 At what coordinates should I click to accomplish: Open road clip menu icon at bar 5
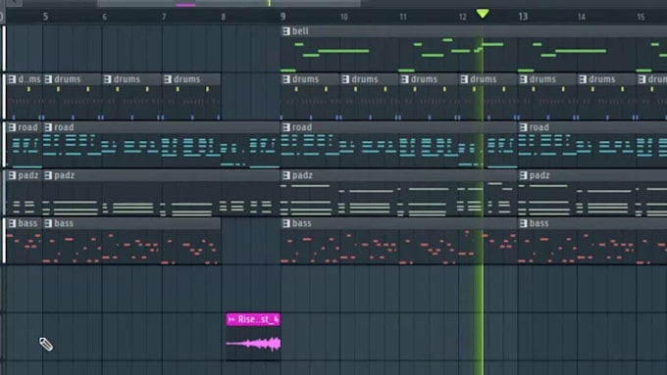(48, 127)
